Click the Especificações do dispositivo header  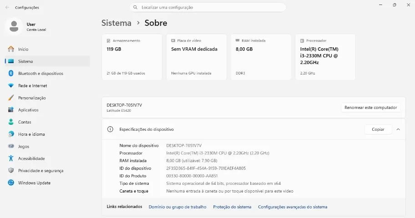coord(253,129)
